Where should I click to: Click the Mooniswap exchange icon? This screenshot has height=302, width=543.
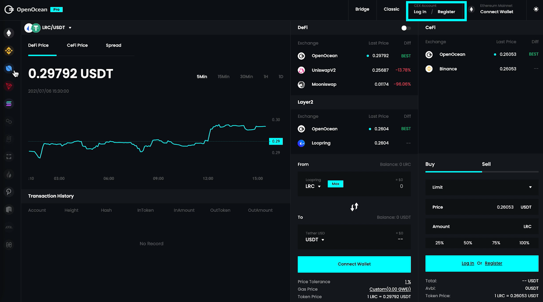[x=301, y=84]
